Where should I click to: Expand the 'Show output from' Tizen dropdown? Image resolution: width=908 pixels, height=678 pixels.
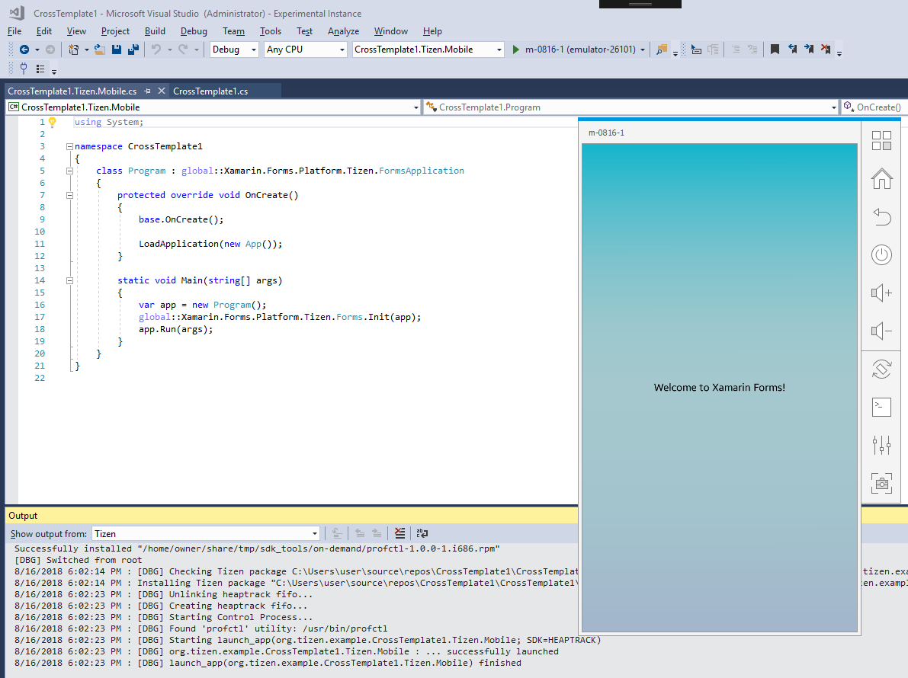click(x=315, y=534)
